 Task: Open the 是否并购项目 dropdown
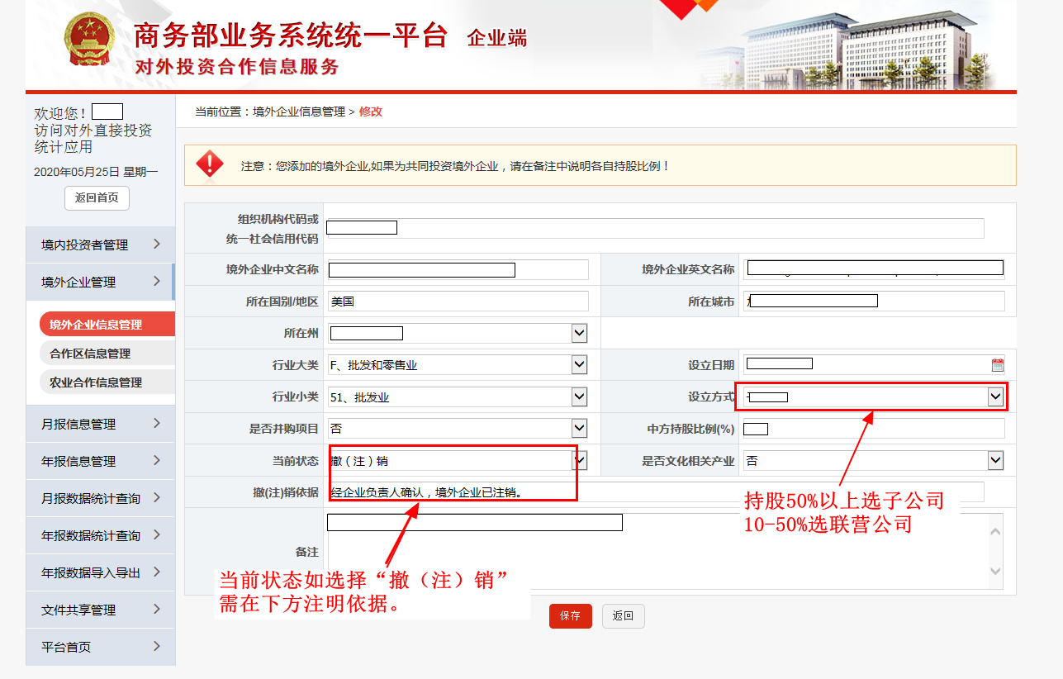[x=579, y=429]
